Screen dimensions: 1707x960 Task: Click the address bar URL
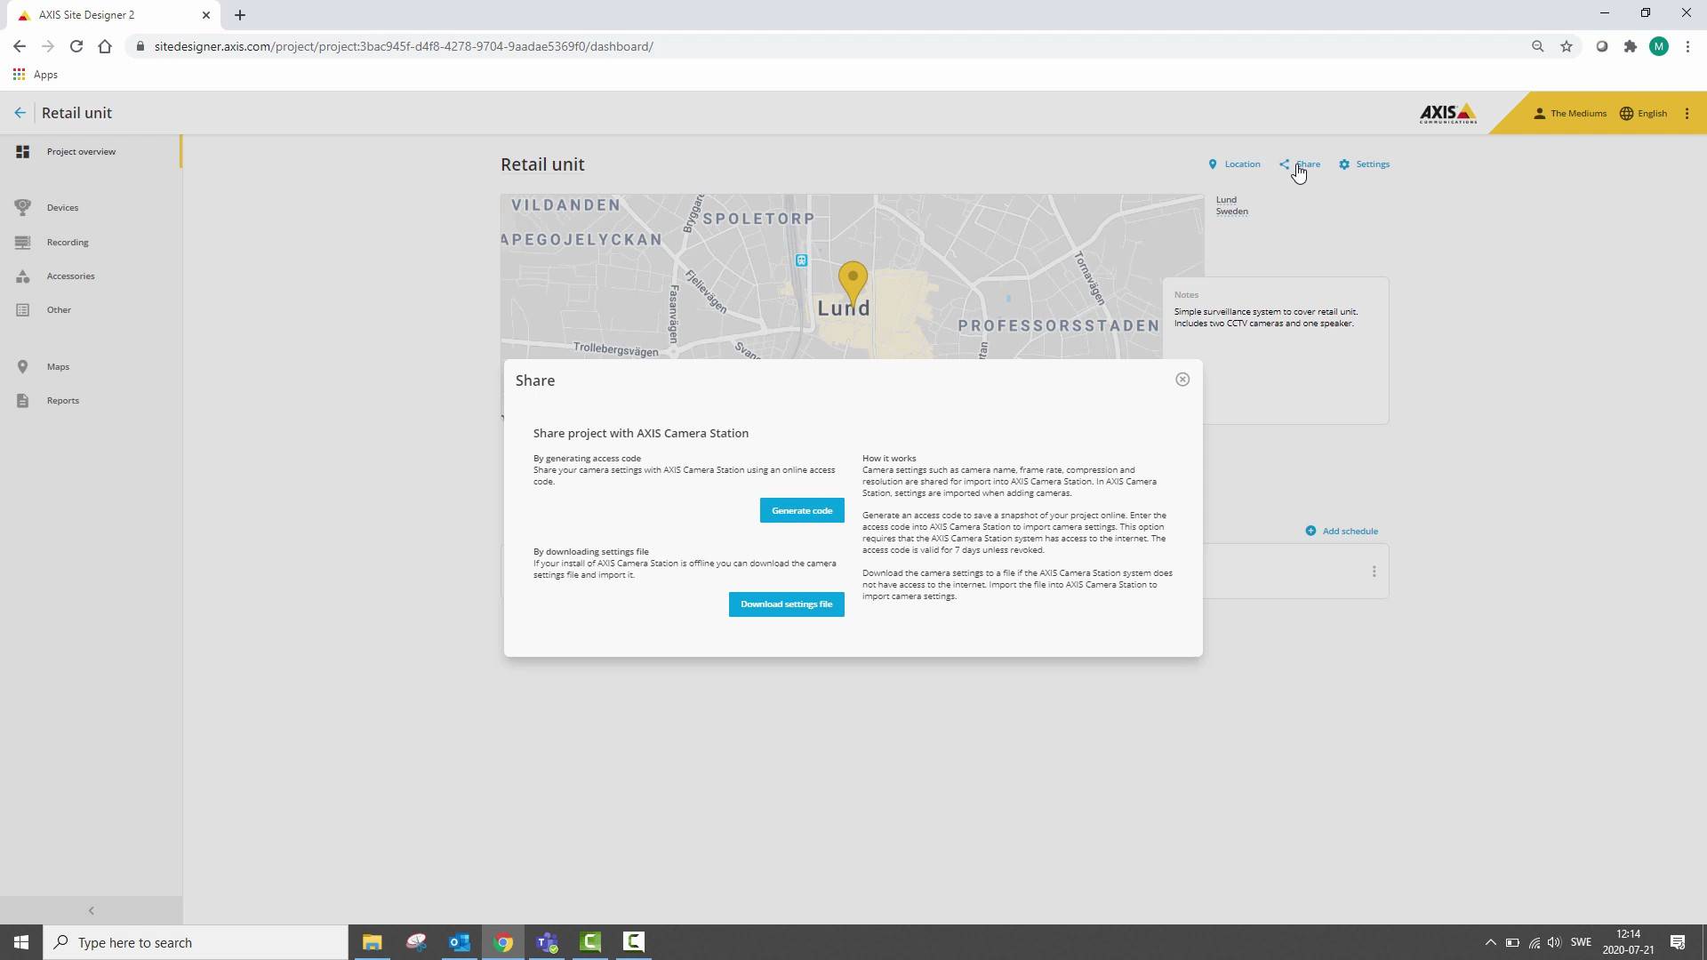404,46
